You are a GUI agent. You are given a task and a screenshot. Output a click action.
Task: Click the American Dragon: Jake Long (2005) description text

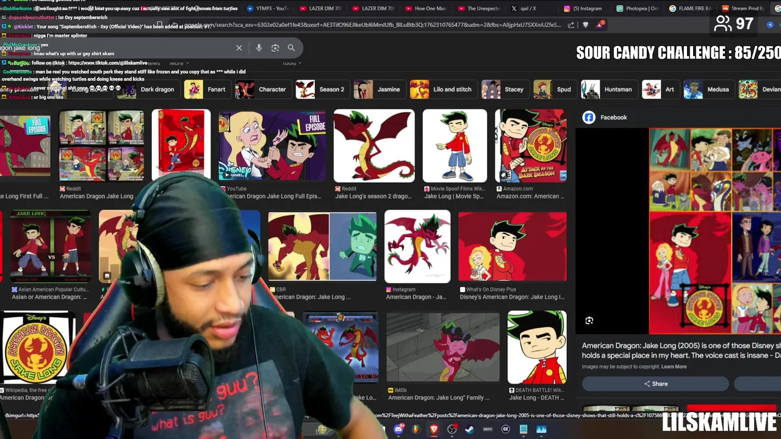click(x=681, y=351)
